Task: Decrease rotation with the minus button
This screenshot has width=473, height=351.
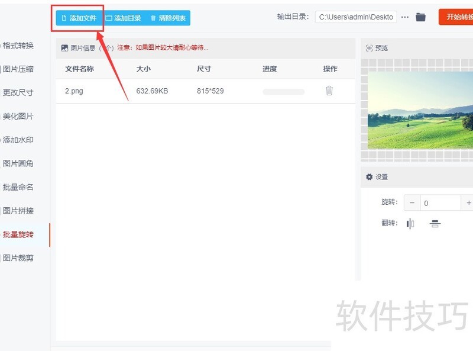Action: [412, 203]
